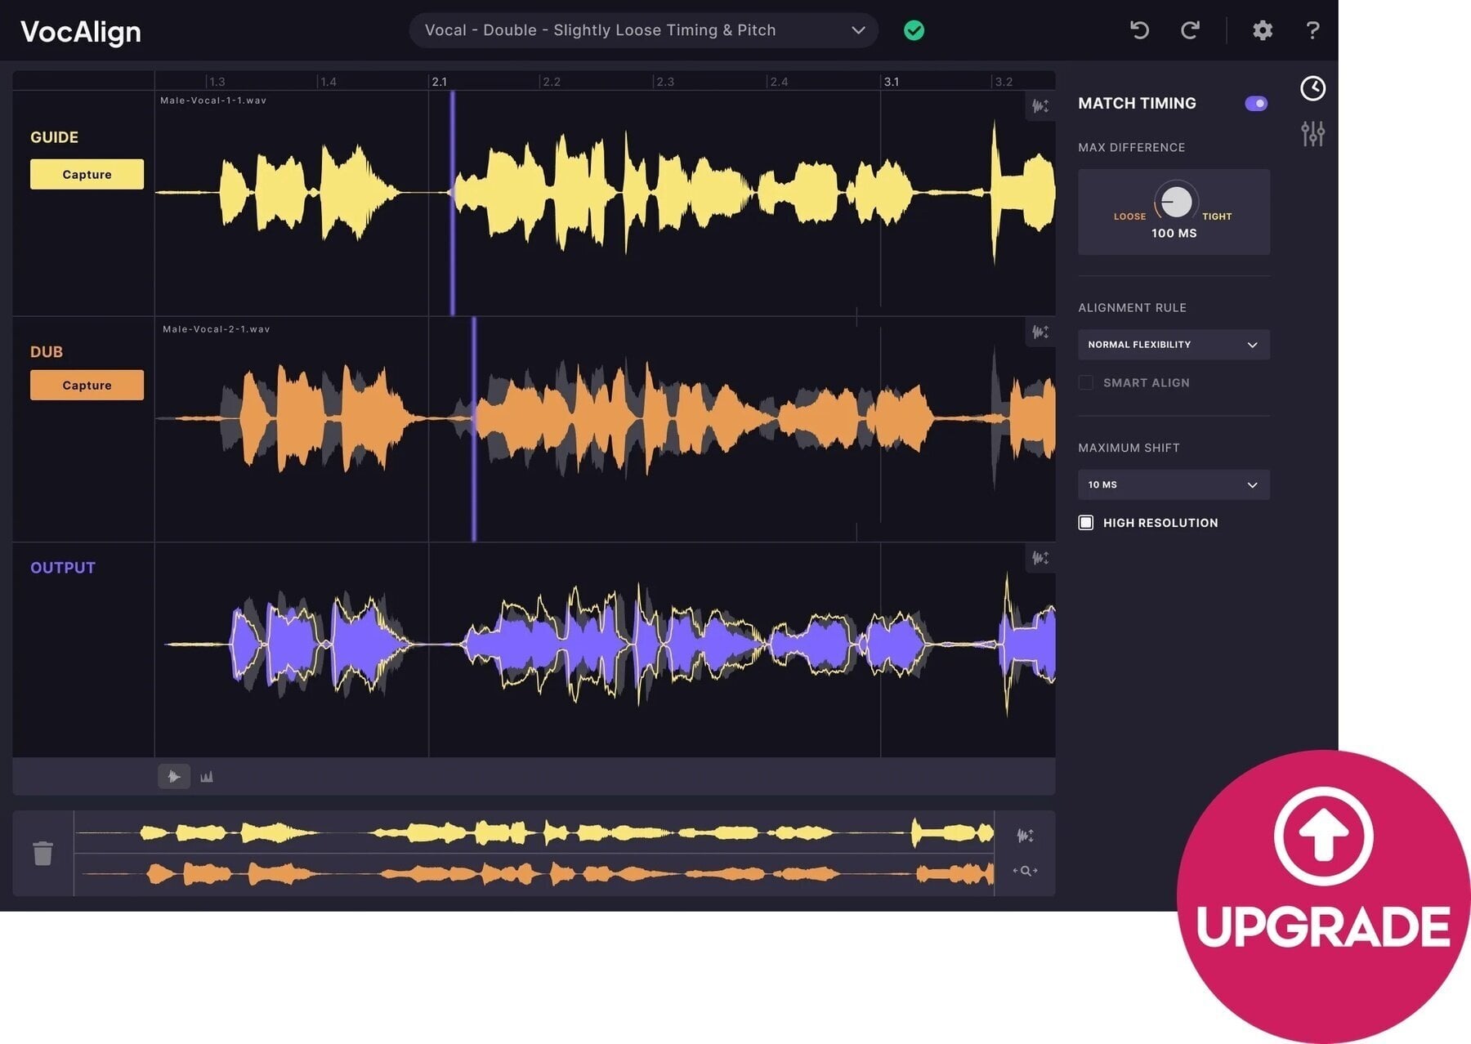
Task: Click the Dub track waveform zoom icon
Action: click(1040, 332)
